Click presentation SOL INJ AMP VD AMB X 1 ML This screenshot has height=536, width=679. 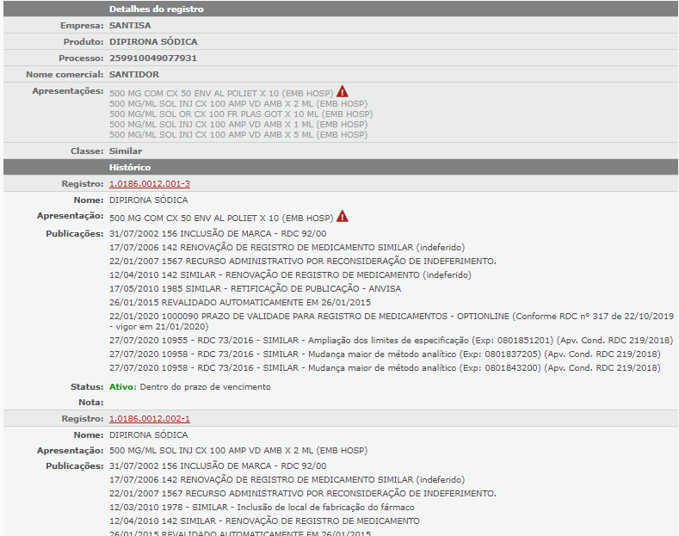coord(238,125)
